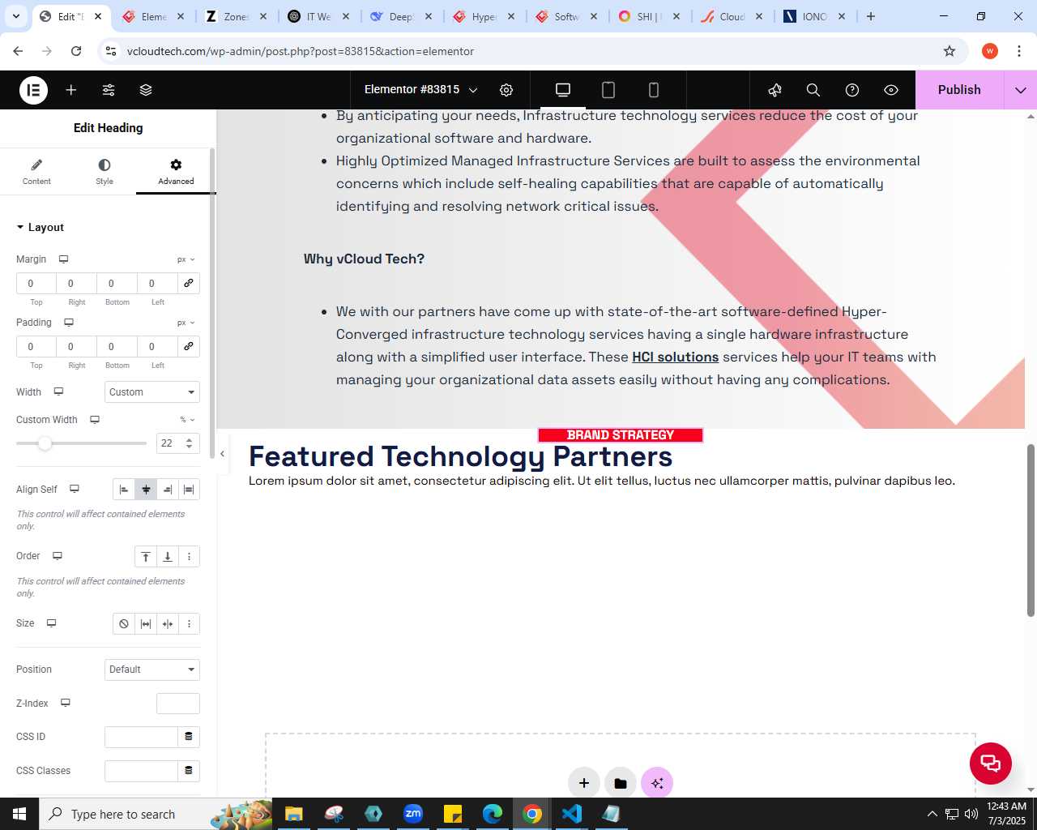Open the Elementor main menu logo
This screenshot has width=1037, height=830.
[33, 90]
